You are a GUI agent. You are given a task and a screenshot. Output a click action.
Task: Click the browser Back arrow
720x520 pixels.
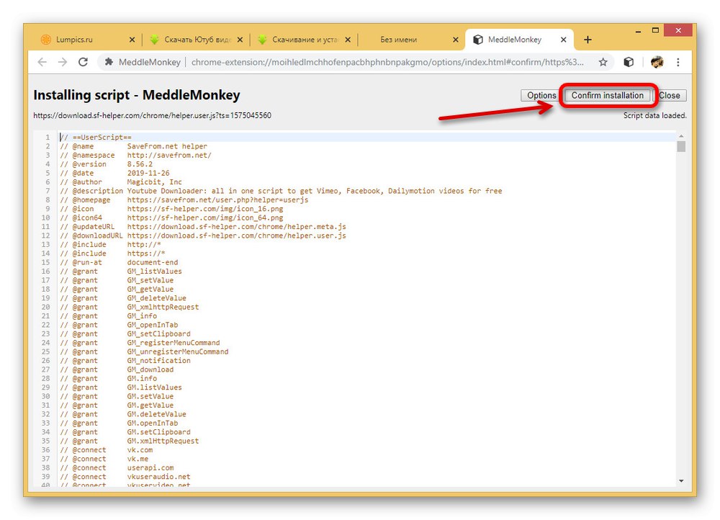click(x=42, y=62)
